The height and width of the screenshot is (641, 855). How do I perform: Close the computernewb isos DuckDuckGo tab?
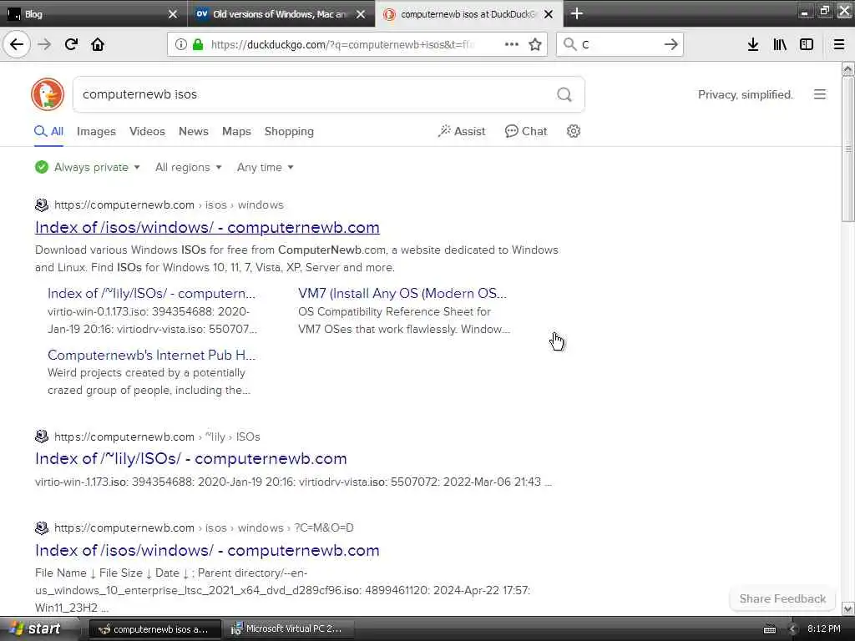(549, 14)
